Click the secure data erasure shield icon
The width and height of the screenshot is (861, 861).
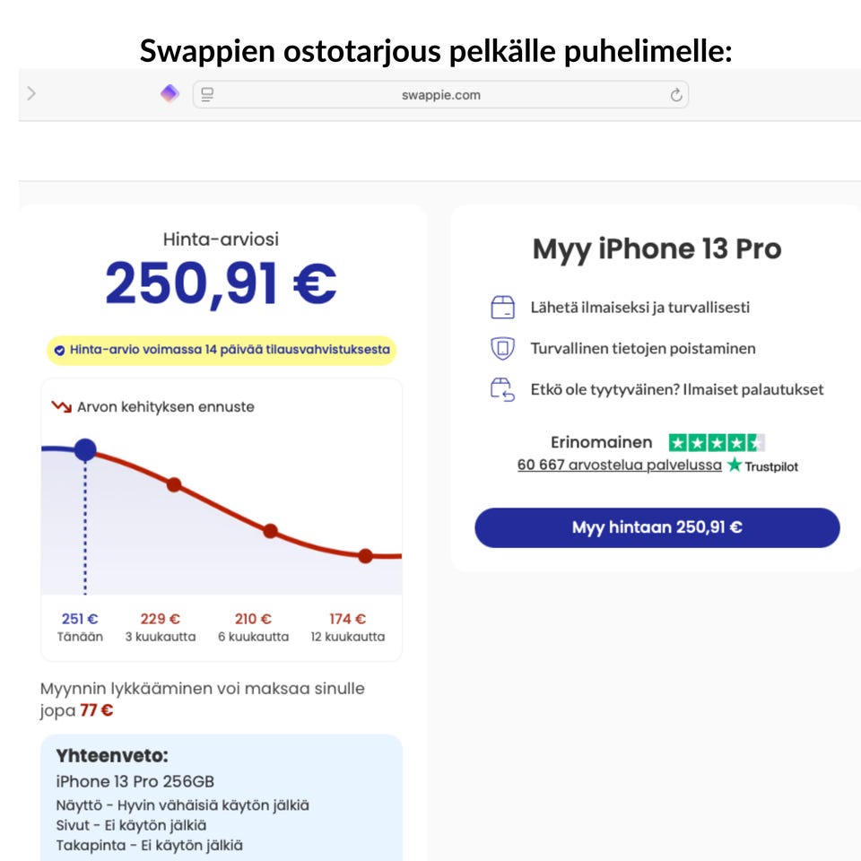pos(502,348)
